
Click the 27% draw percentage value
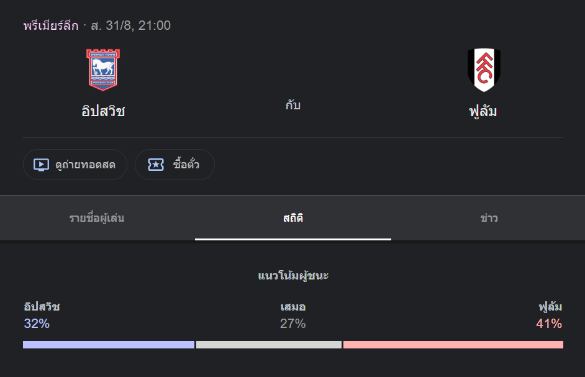[x=293, y=324]
